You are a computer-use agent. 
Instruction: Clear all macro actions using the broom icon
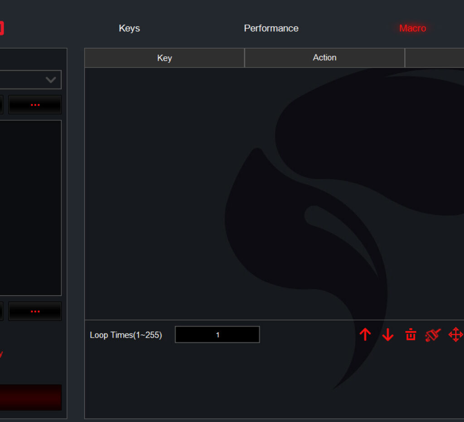(x=433, y=335)
